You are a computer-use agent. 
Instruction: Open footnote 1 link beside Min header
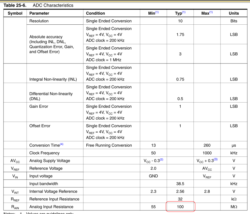coord(157,12)
